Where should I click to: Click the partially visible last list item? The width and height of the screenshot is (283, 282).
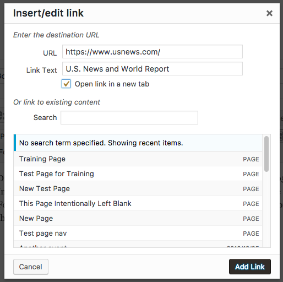138,244
